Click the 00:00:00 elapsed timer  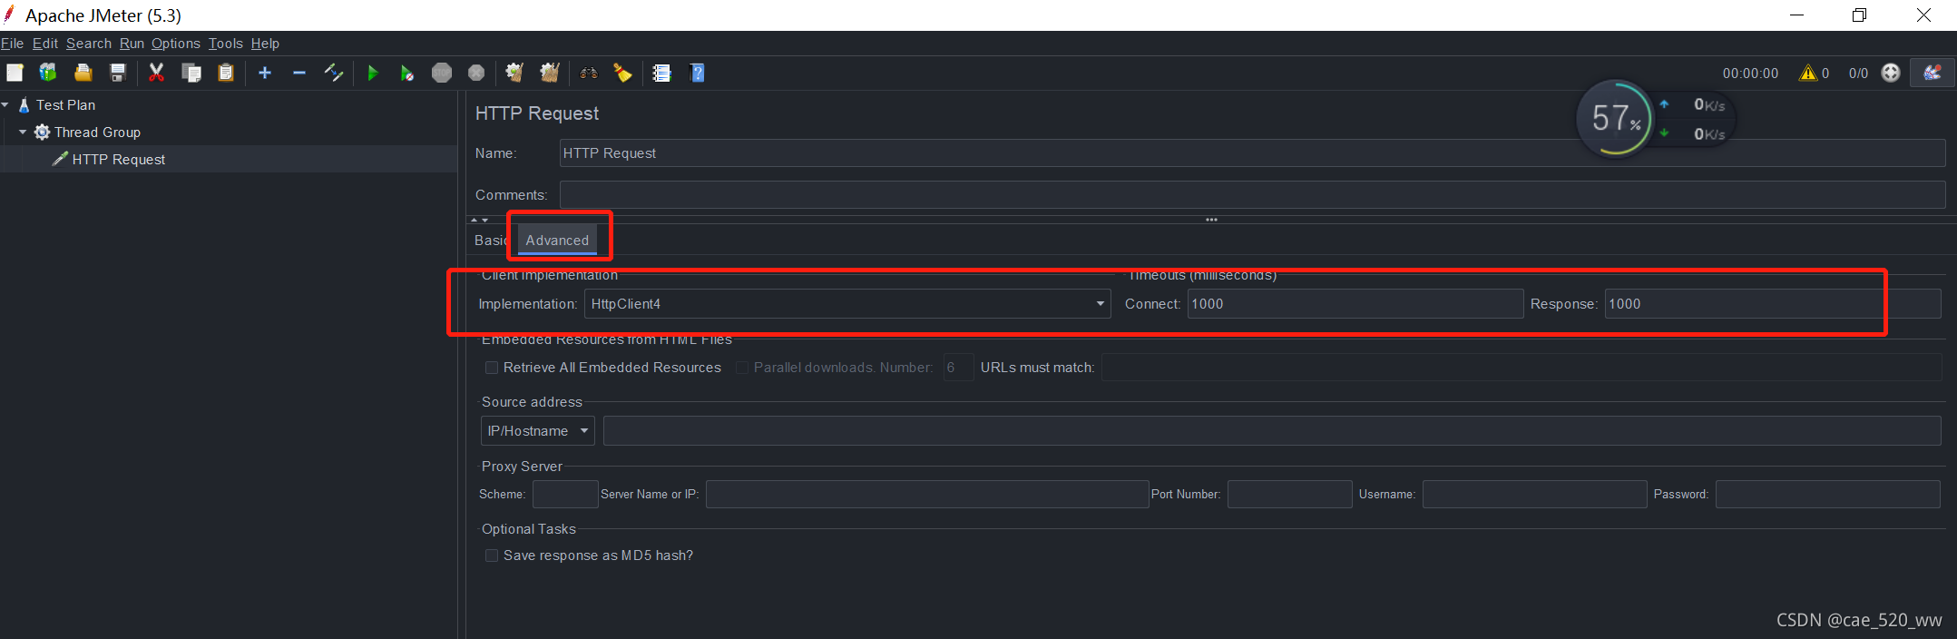(x=1750, y=74)
